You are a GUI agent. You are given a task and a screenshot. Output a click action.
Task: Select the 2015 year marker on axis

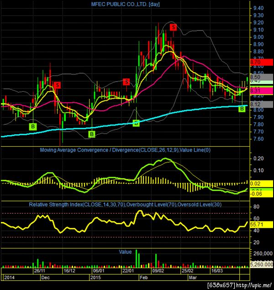[x=95, y=277]
